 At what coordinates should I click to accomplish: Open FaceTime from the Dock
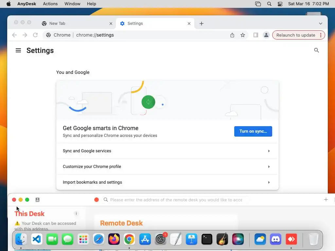point(52,239)
